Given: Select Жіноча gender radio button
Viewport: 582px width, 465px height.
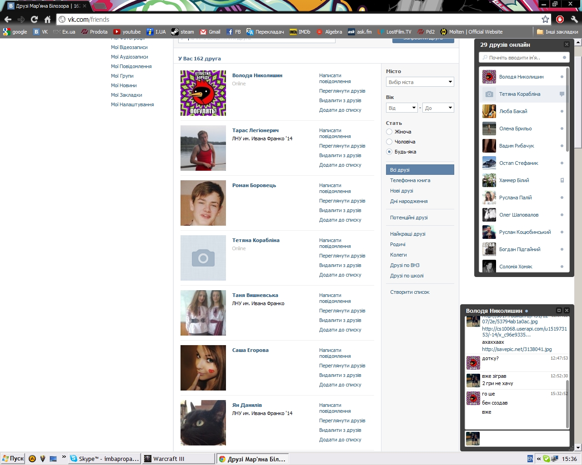Looking at the screenshot, I should point(389,132).
